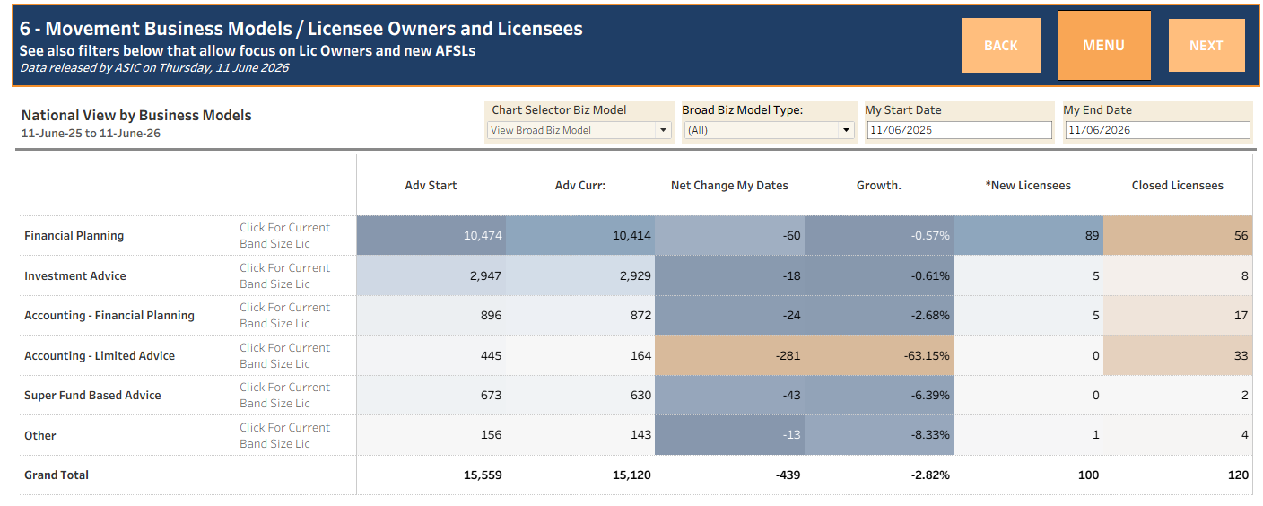Select Accounting - Financial Planning row label

(x=109, y=315)
